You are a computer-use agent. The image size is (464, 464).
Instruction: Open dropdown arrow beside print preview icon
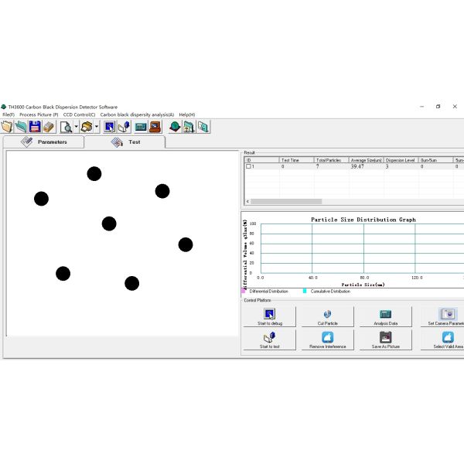[x=76, y=127]
